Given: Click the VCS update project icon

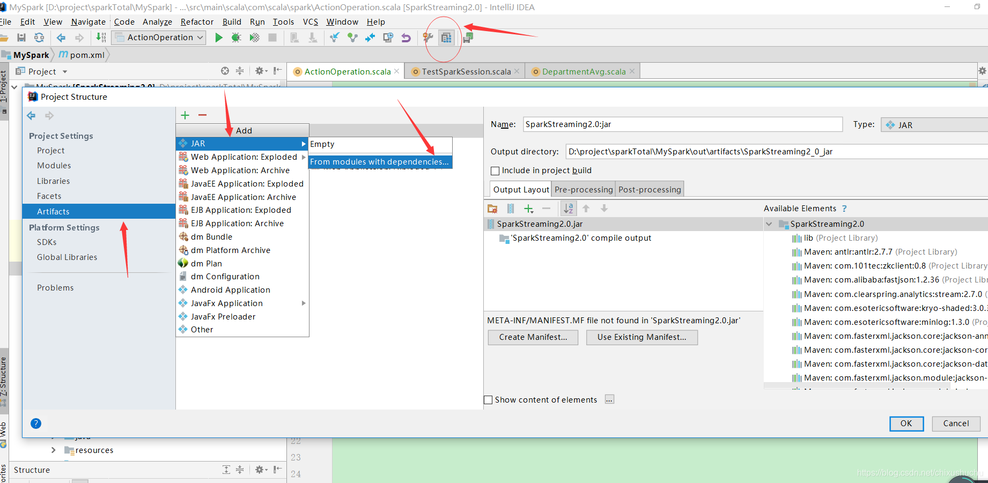Looking at the screenshot, I should coord(335,38).
